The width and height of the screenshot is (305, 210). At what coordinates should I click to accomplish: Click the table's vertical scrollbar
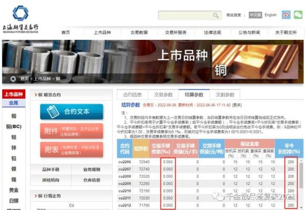coord(301,175)
